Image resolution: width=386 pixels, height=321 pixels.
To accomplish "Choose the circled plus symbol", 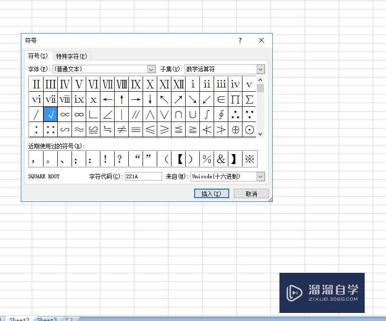I will point(235,129).
